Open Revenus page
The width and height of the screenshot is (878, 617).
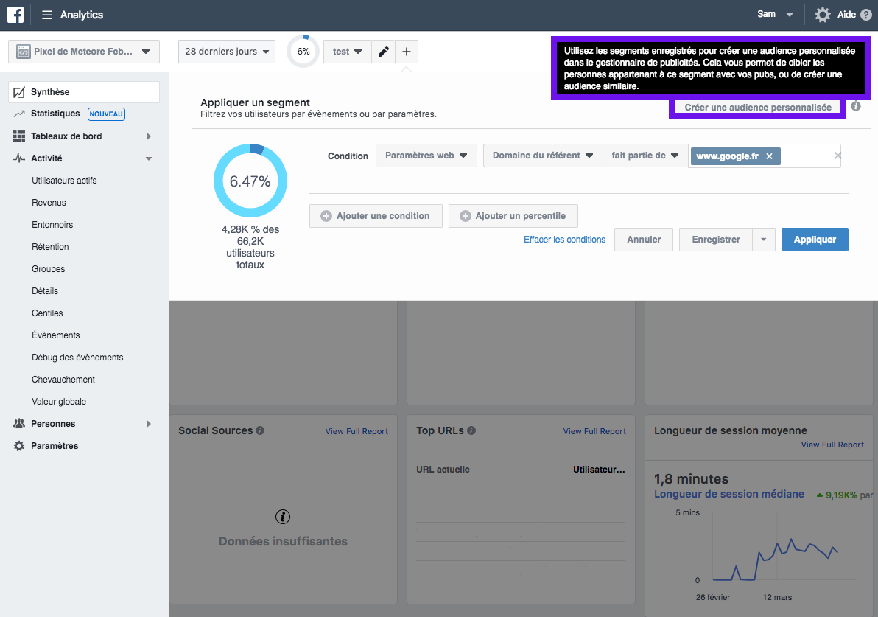49,203
